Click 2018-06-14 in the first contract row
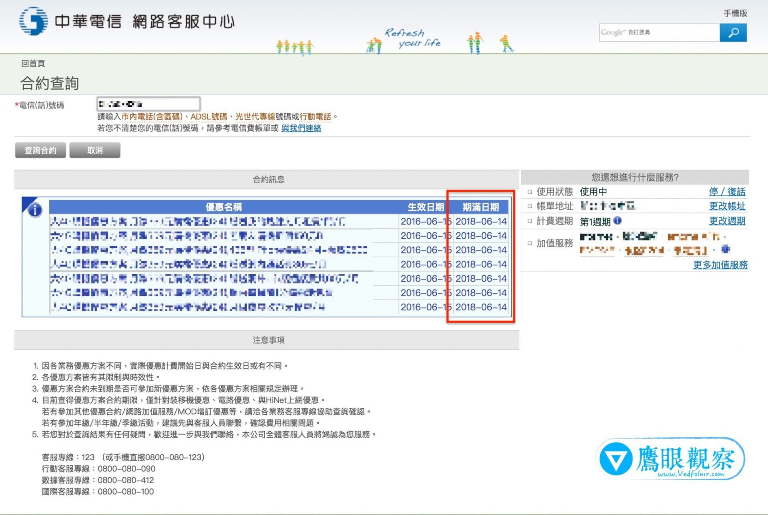Viewport: 768px width, 515px height. pyautogui.click(x=481, y=221)
